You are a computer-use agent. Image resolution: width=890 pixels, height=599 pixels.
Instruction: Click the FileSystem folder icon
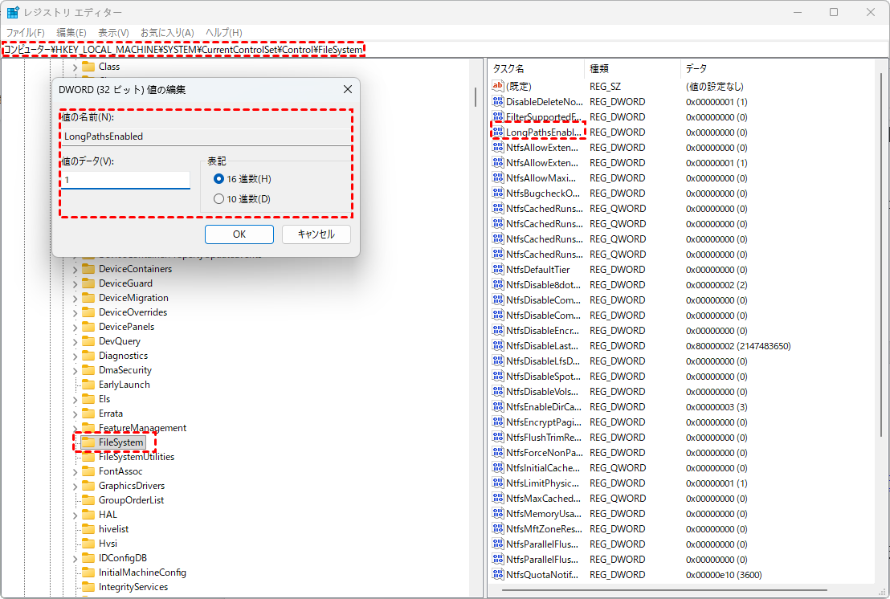click(88, 442)
